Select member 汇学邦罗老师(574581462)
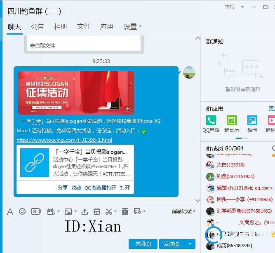 (x=244, y=211)
